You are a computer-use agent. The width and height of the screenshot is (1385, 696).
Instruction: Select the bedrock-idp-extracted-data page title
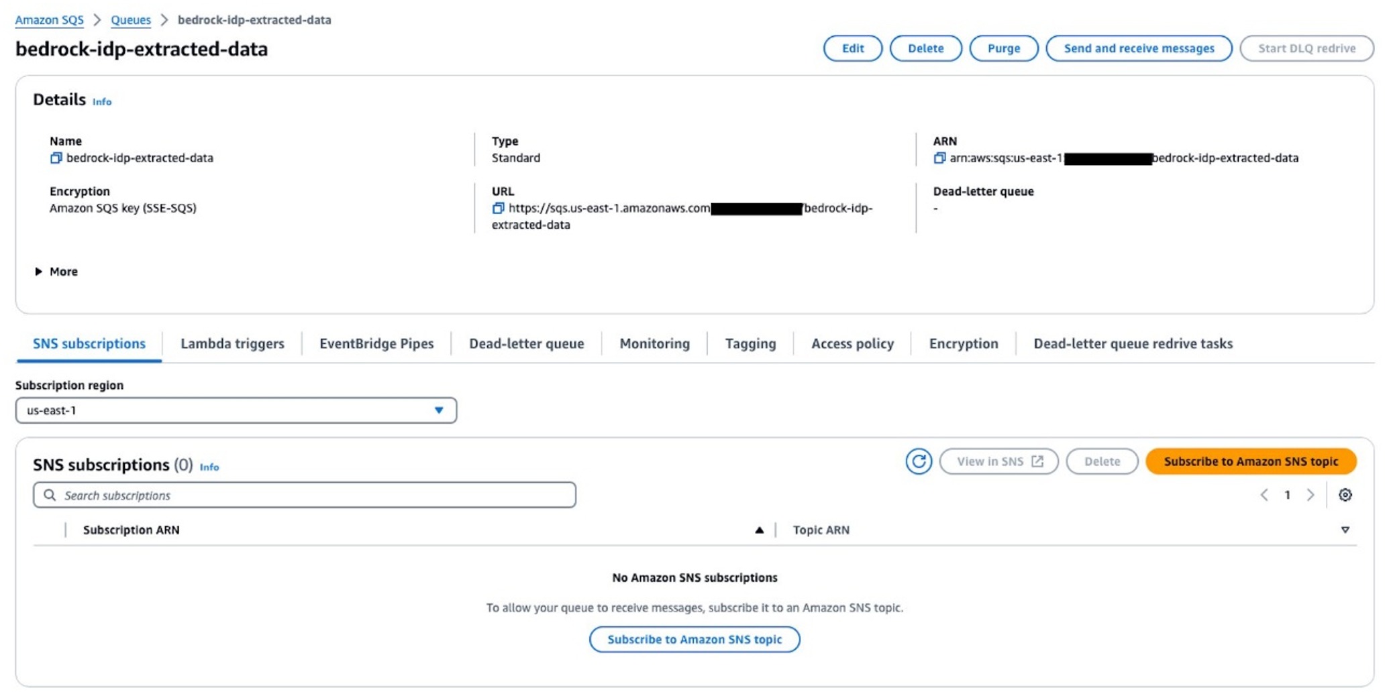[142, 49]
